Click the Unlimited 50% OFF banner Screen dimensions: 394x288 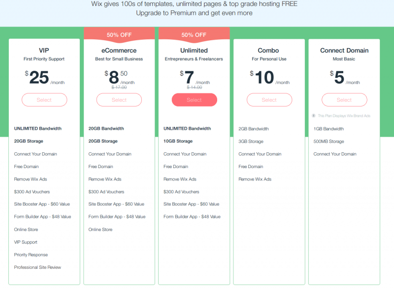(194, 34)
